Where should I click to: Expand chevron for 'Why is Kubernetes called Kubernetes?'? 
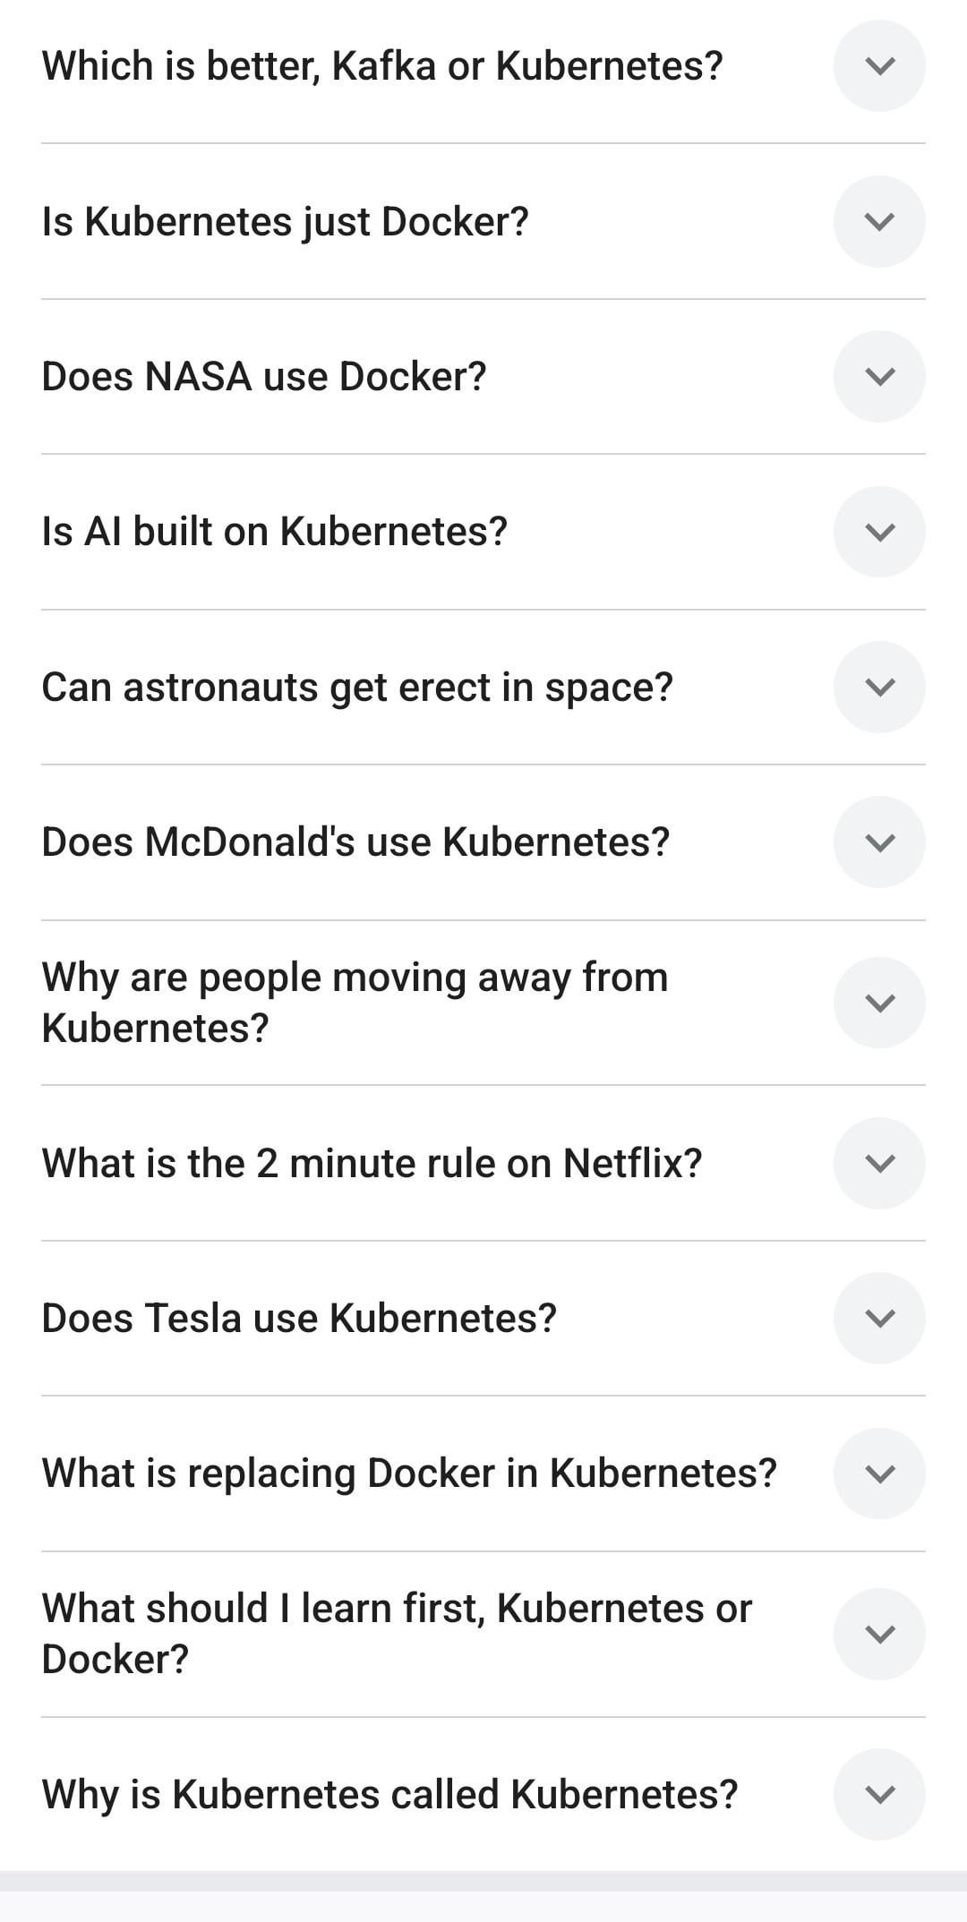(879, 1794)
